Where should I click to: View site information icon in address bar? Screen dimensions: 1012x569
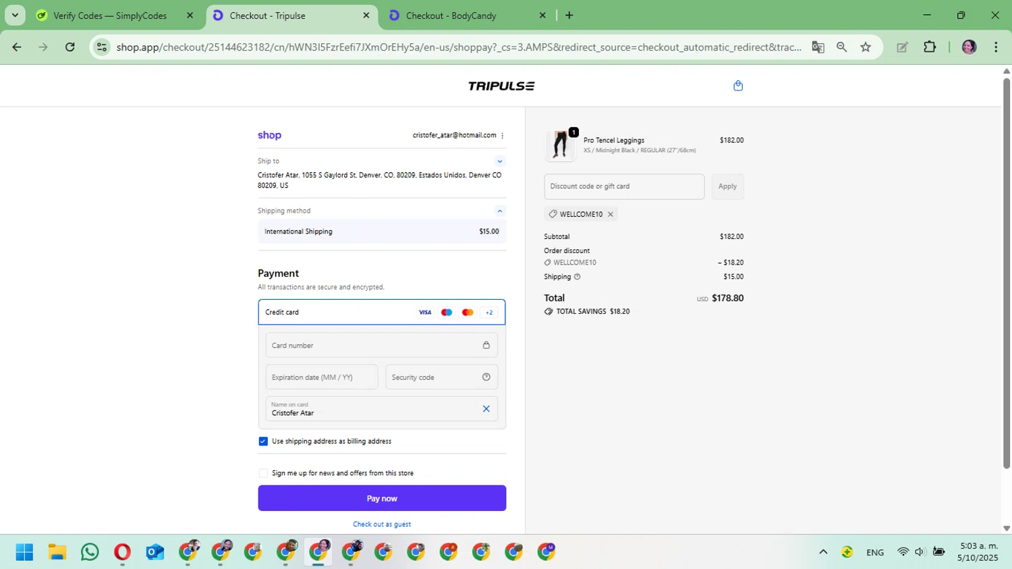(x=102, y=47)
